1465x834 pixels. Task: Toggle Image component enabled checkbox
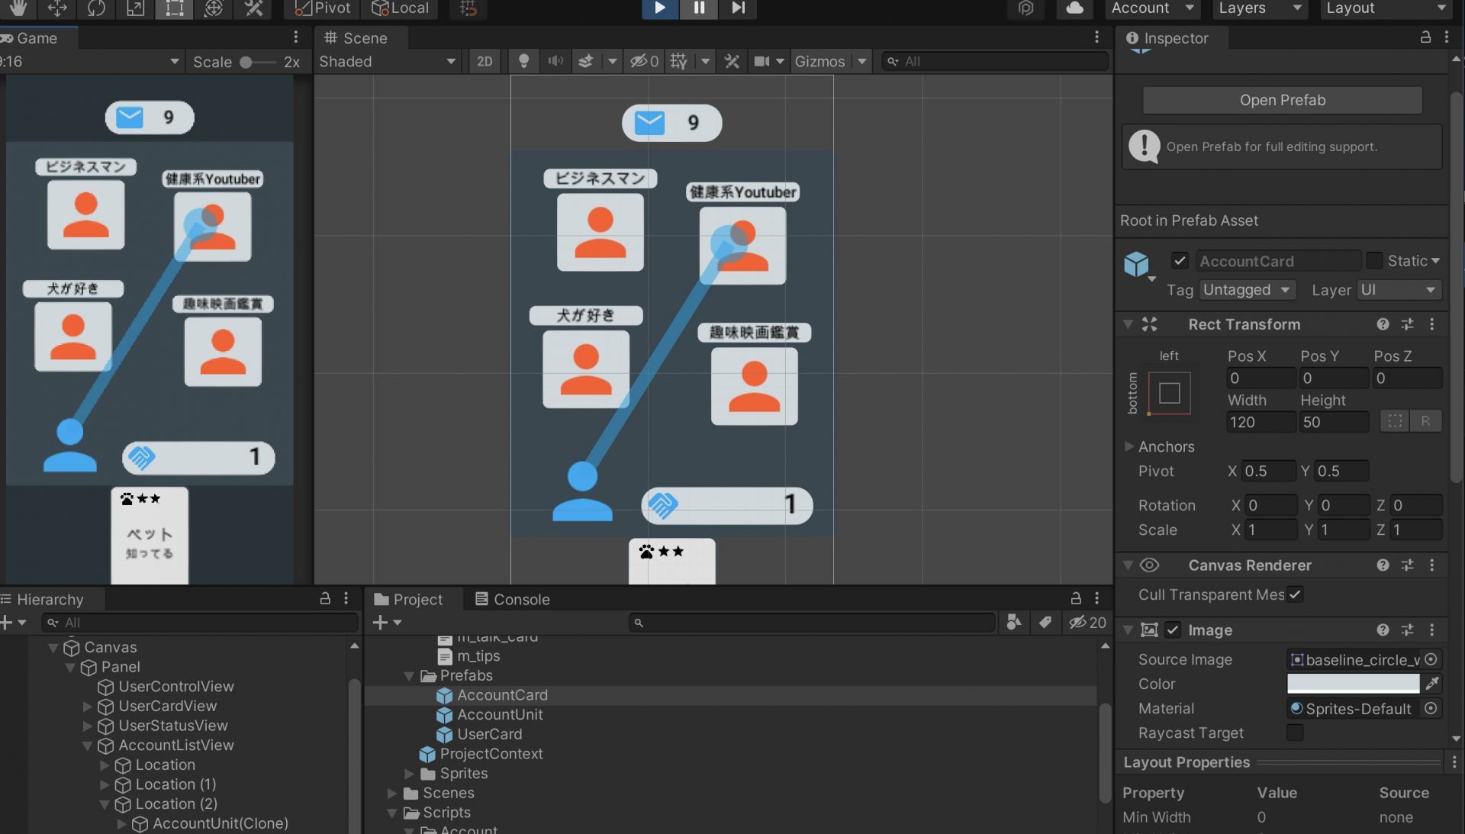point(1173,630)
